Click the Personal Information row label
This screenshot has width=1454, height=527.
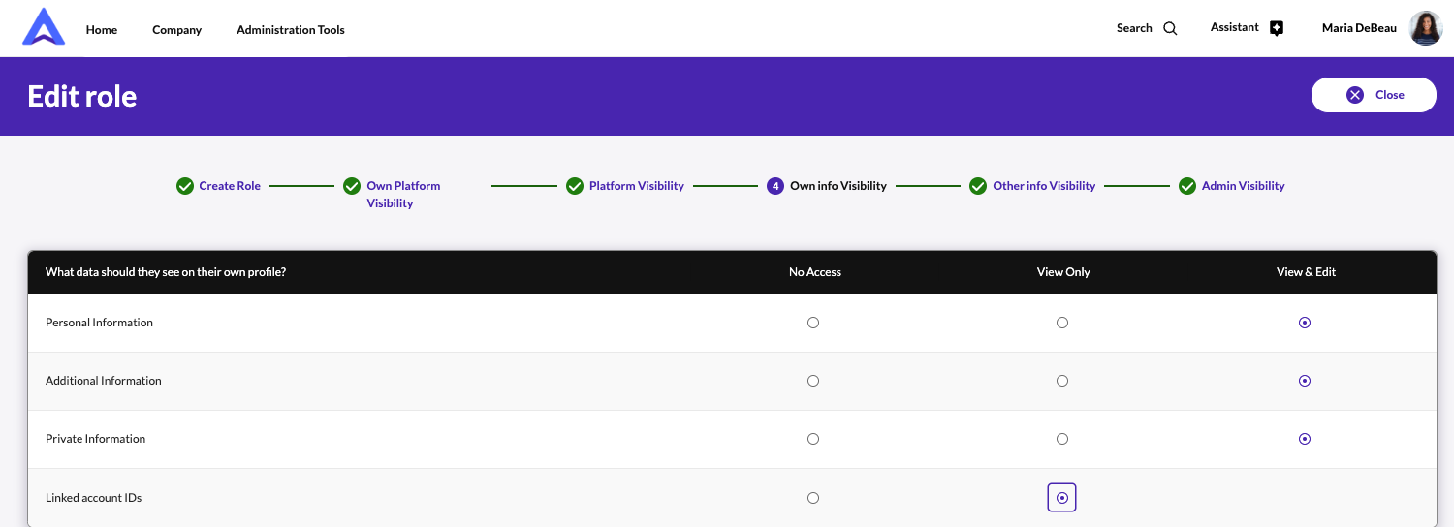(x=99, y=323)
